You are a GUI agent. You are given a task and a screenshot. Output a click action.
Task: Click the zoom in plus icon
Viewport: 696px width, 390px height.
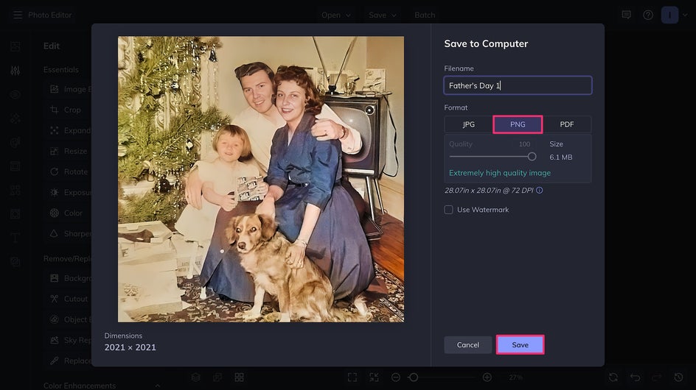point(487,377)
